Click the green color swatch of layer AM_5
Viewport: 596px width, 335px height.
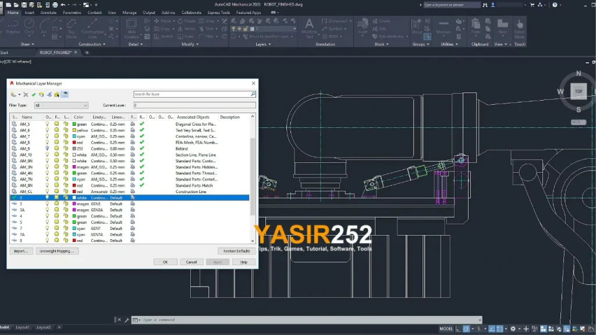pos(74,124)
